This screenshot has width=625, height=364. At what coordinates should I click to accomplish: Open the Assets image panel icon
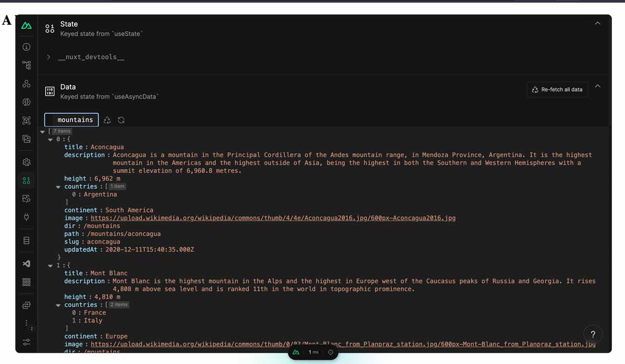tap(26, 139)
